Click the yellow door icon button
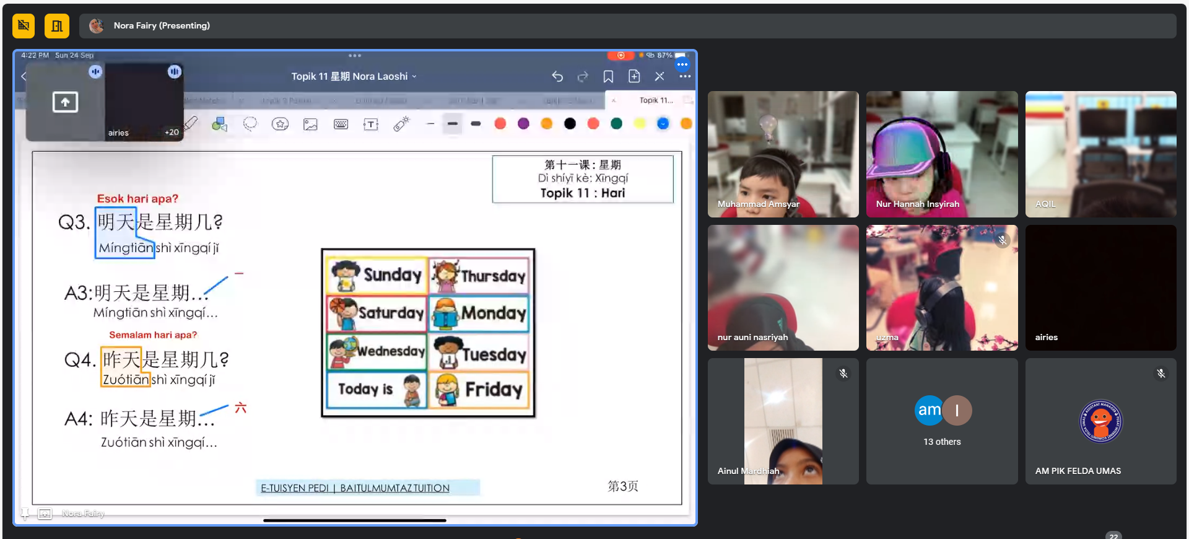 [57, 26]
